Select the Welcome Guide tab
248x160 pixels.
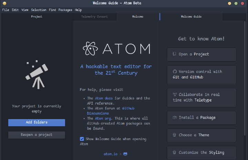pos(191,17)
